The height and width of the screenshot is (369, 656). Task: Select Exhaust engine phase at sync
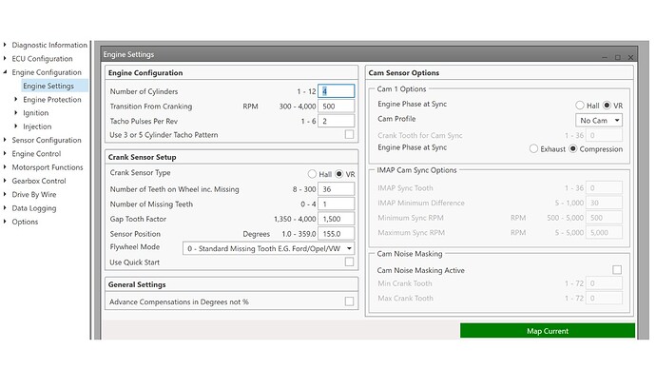pos(534,148)
